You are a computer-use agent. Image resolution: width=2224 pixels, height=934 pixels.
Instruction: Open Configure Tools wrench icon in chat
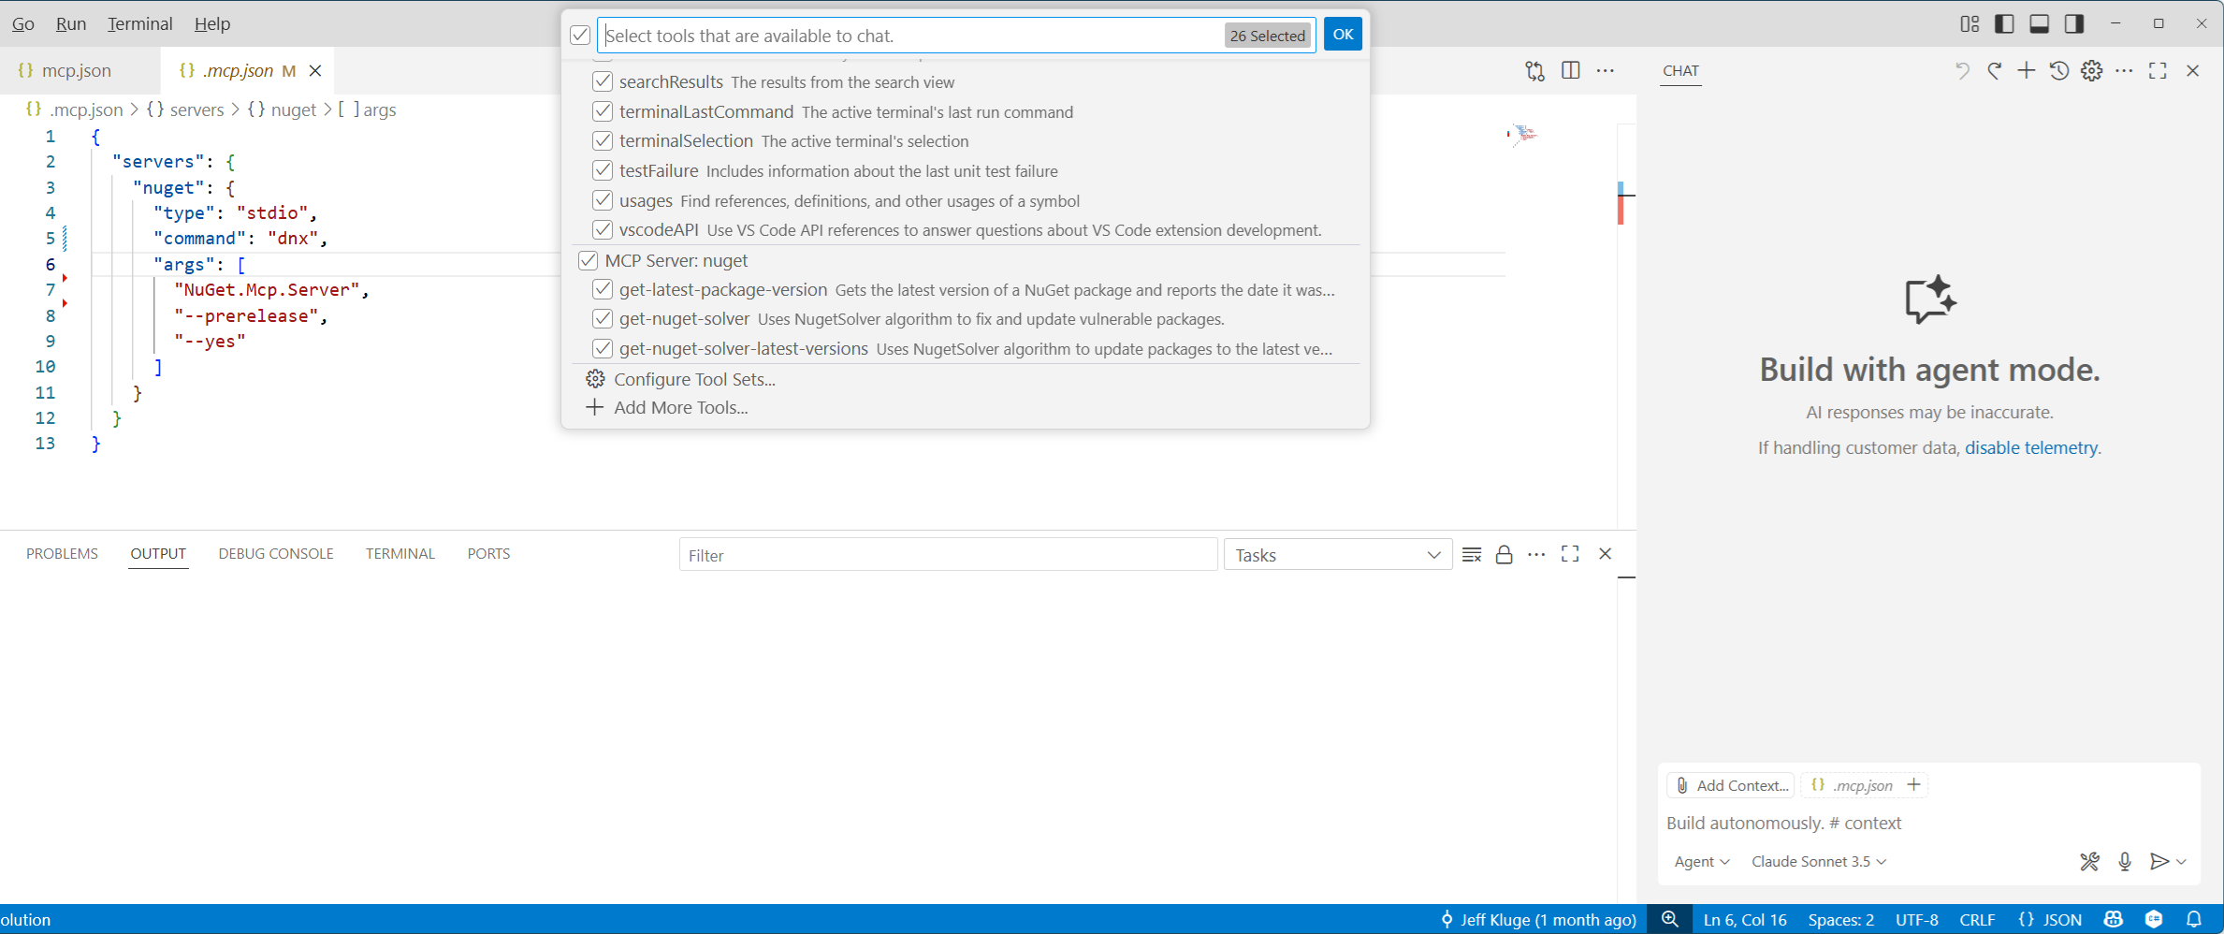(x=2089, y=861)
